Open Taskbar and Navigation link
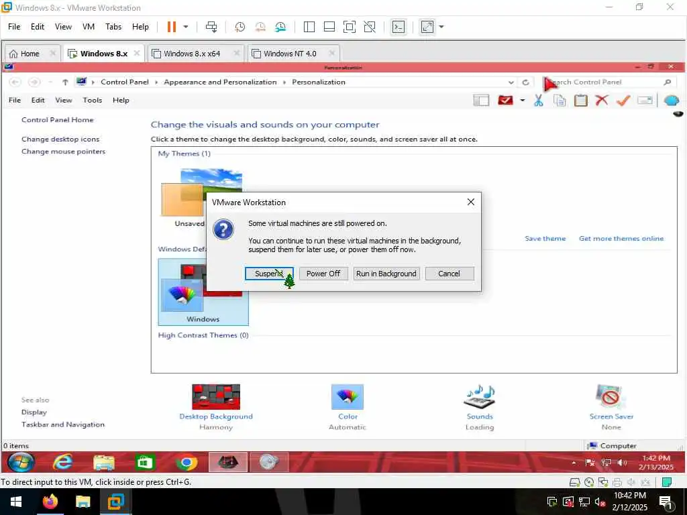 tap(62, 424)
